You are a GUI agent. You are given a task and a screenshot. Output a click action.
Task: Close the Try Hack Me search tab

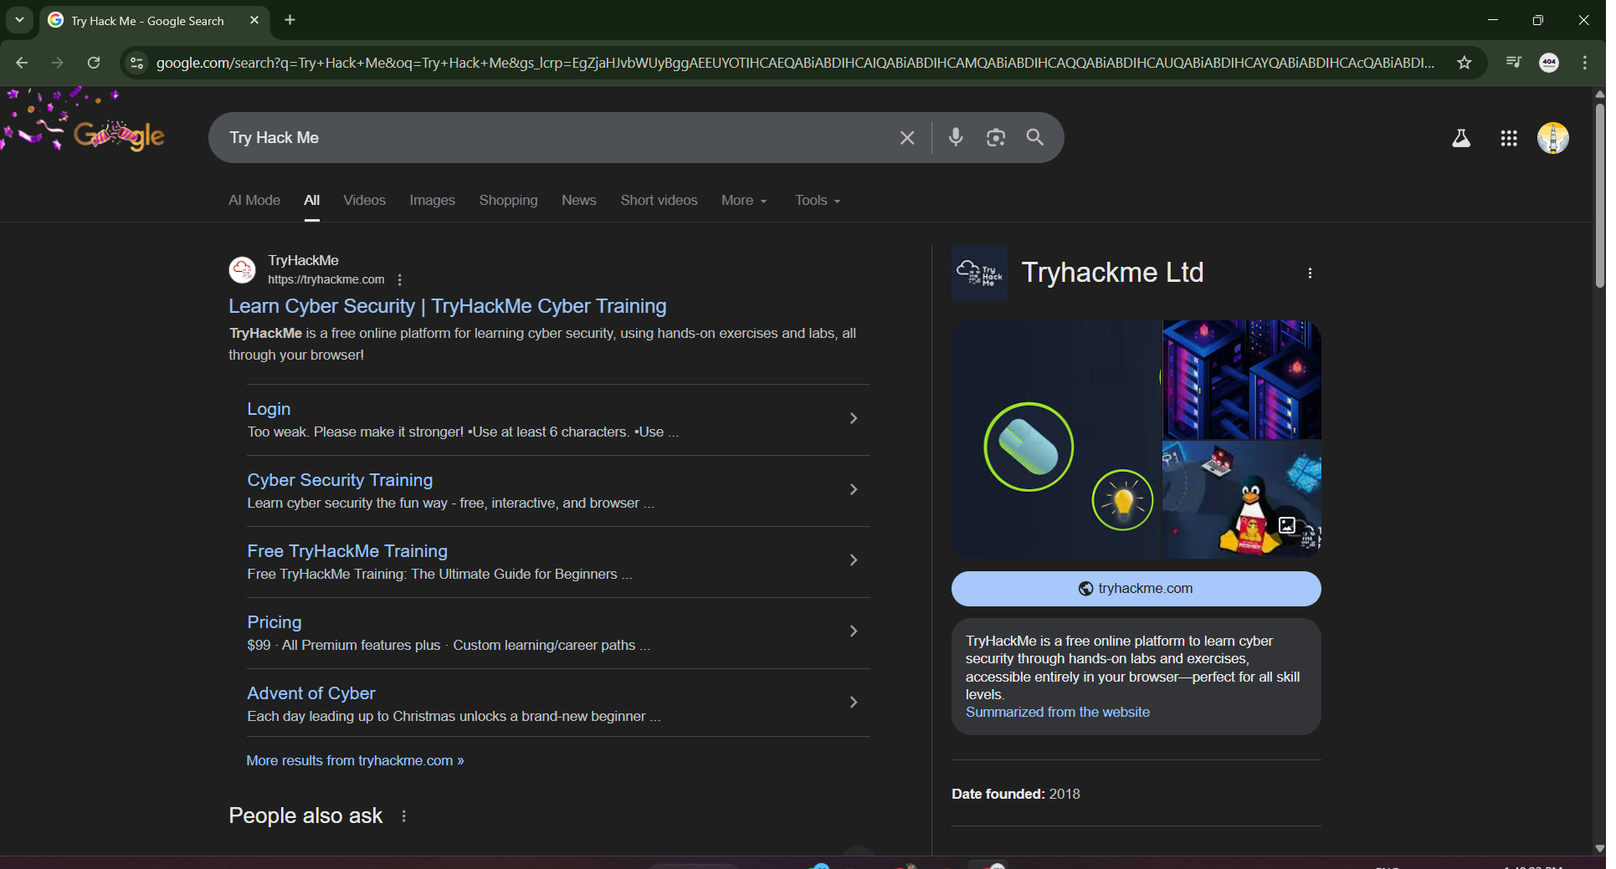click(x=254, y=20)
